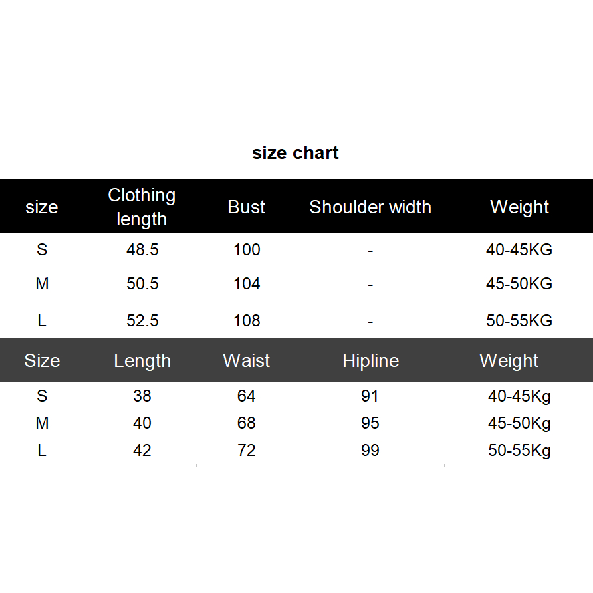The width and height of the screenshot is (593, 593).
Task: Click the "Bust" column header
Action: click(247, 207)
